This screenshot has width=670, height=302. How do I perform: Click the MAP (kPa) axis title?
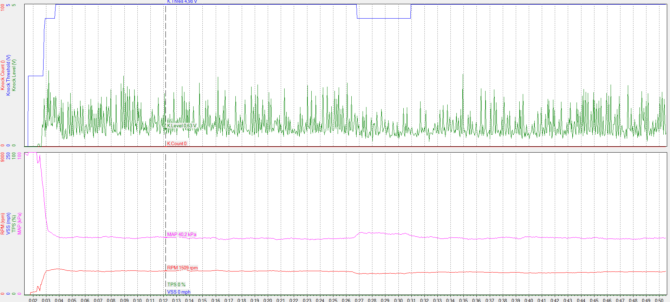point(20,223)
